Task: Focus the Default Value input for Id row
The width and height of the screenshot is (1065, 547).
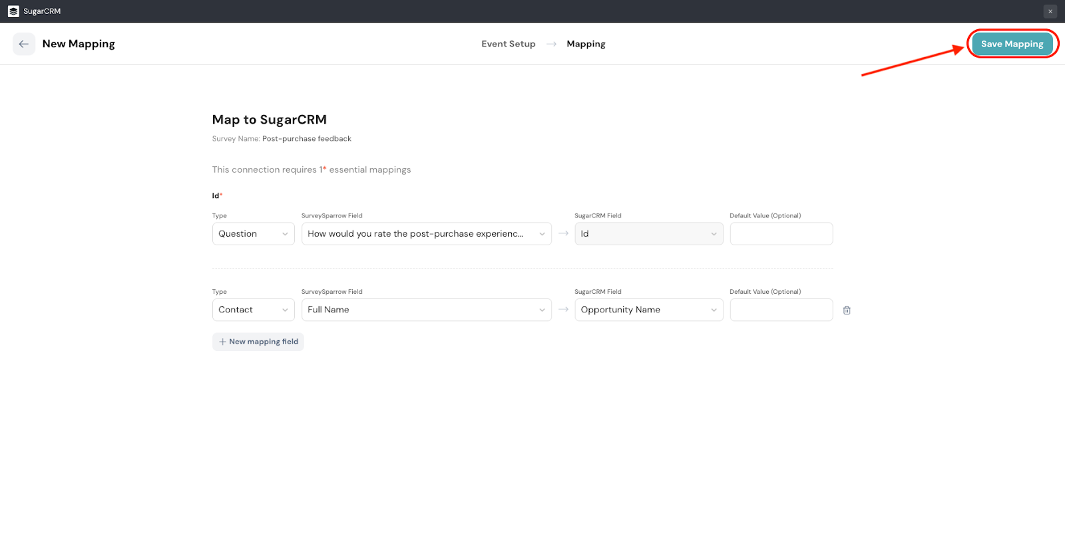Action: click(x=781, y=234)
